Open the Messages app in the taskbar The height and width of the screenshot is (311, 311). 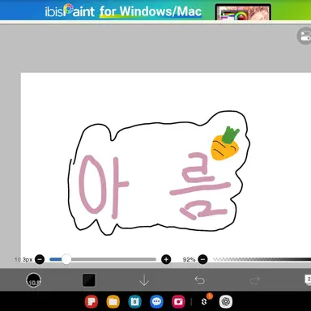coord(156,301)
